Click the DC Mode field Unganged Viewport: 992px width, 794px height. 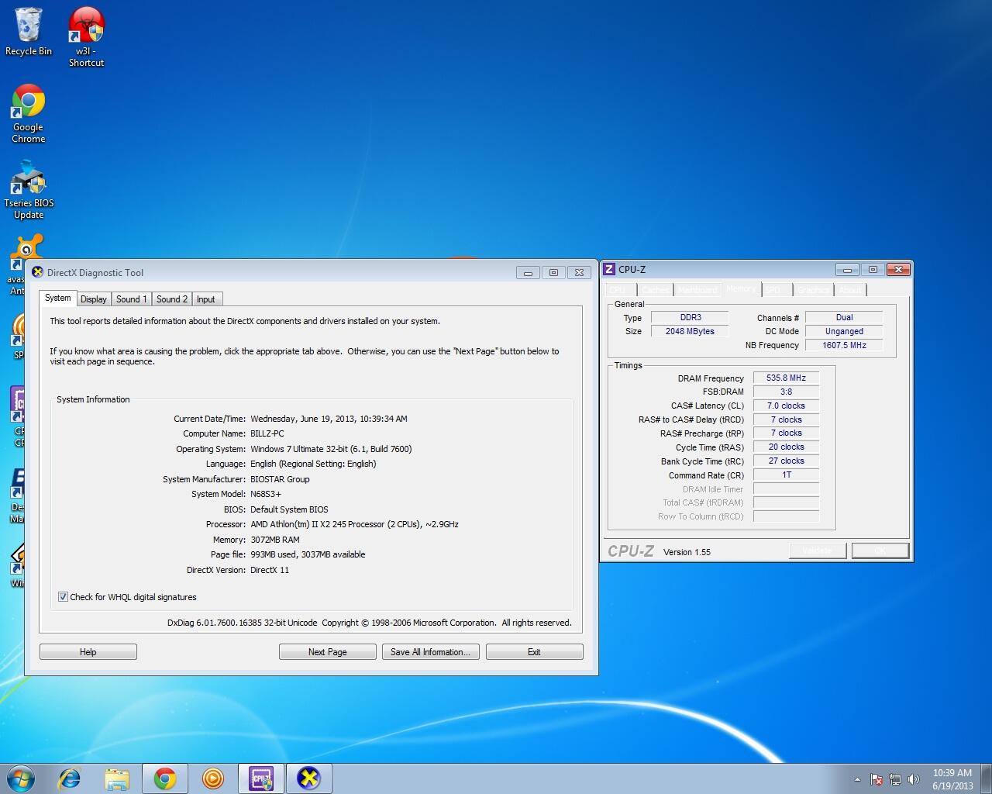pos(844,332)
